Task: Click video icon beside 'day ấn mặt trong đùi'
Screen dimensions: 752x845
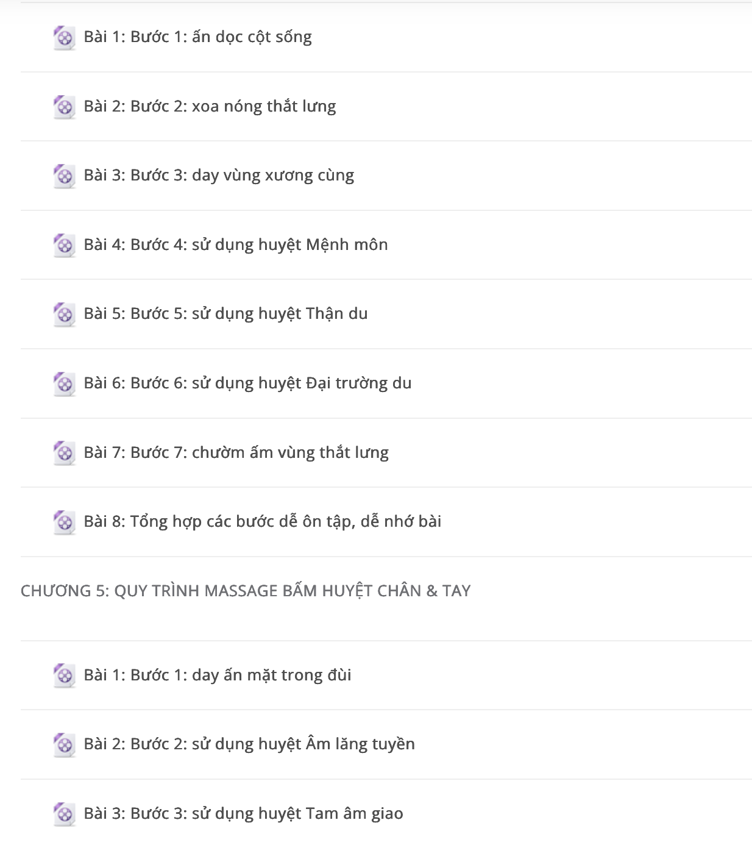Action: [x=64, y=676]
